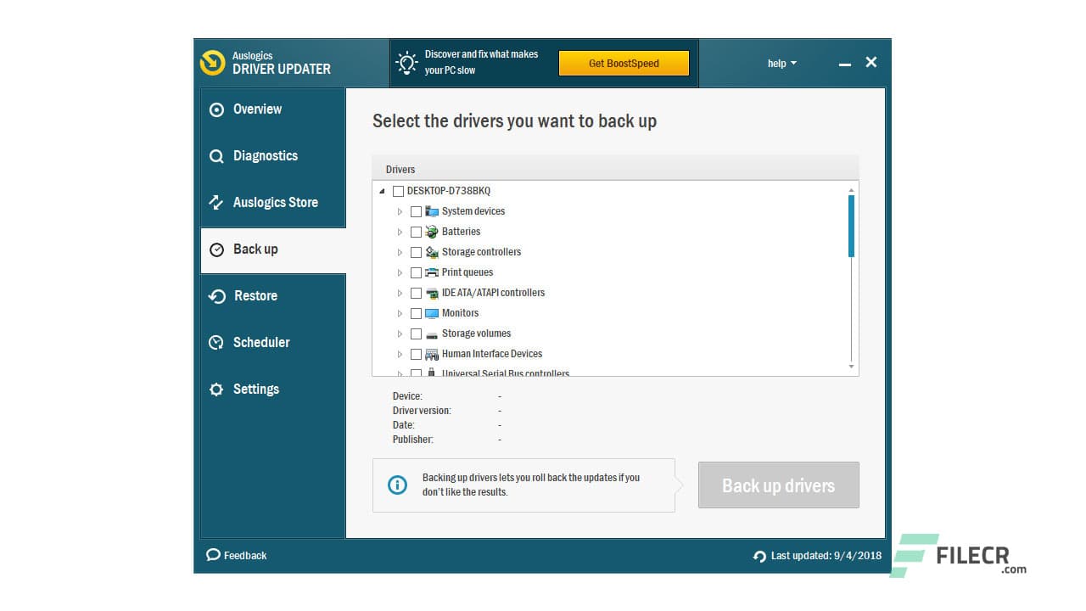Screen dimensions: 1086x611
Task: Click the Auslogics Store icon
Action: click(217, 203)
